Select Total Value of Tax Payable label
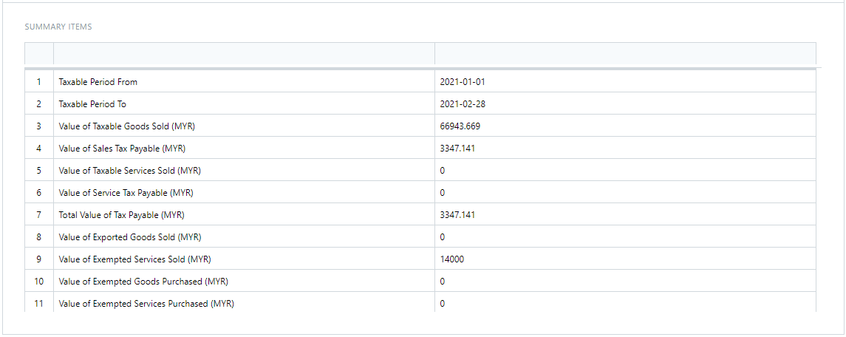 tap(121, 215)
